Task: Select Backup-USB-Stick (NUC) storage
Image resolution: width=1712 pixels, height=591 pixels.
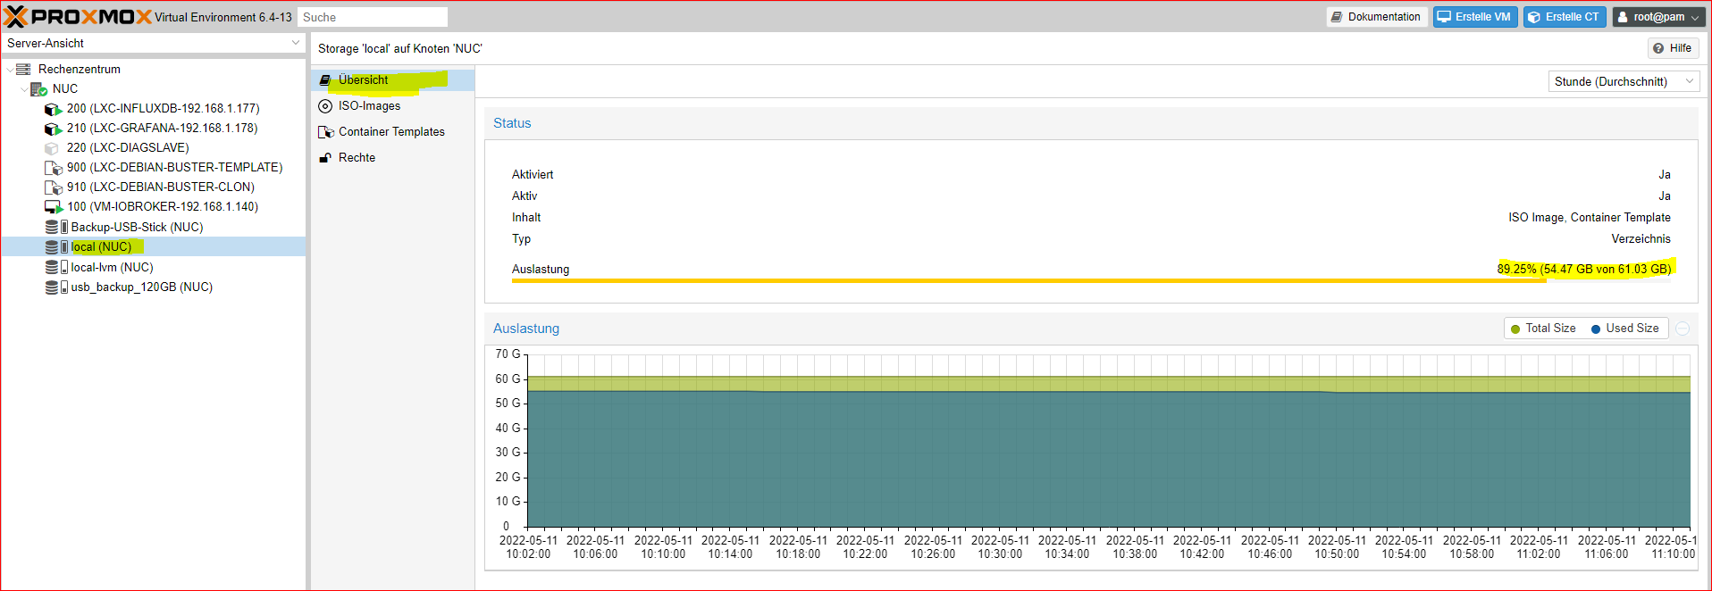Action: [137, 228]
